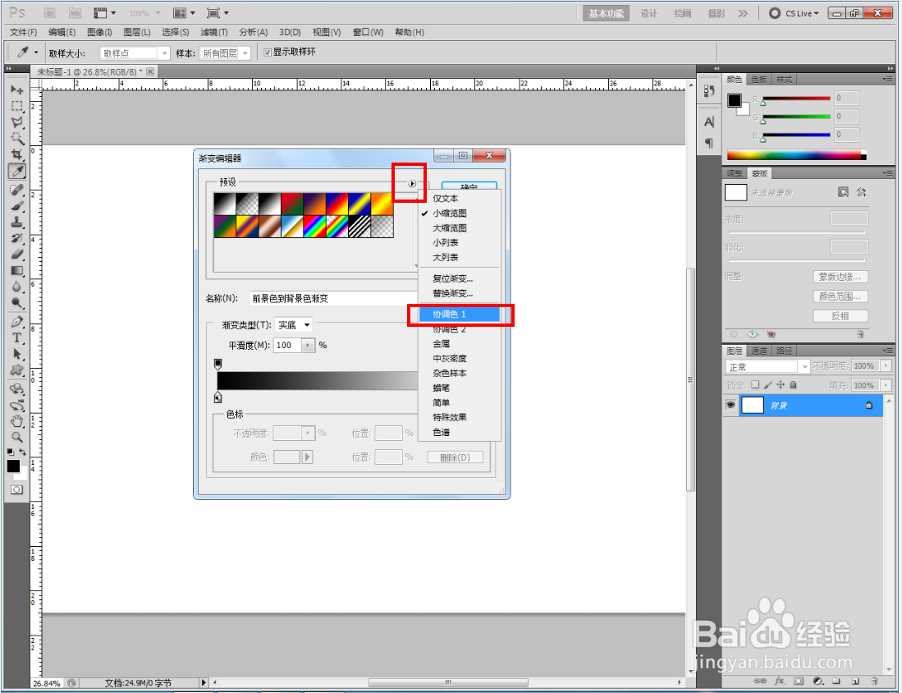Expand the gradient presets flyout arrow
Screen dimensions: 902x693
pyautogui.click(x=412, y=184)
